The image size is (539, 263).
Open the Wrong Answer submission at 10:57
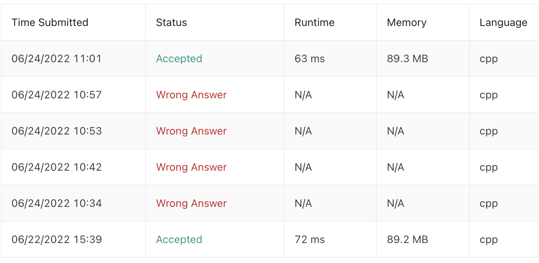[191, 95]
